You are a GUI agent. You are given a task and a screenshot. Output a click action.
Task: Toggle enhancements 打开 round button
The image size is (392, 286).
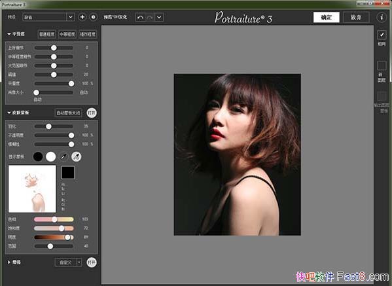point(92,262)
